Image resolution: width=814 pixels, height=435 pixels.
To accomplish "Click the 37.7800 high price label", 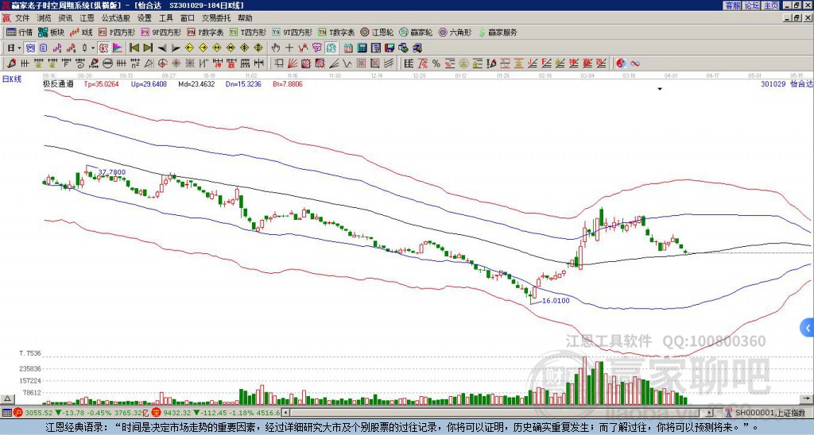I will tap(111, 172).
